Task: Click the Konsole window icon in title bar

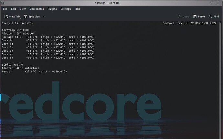Action: (3, 3)
